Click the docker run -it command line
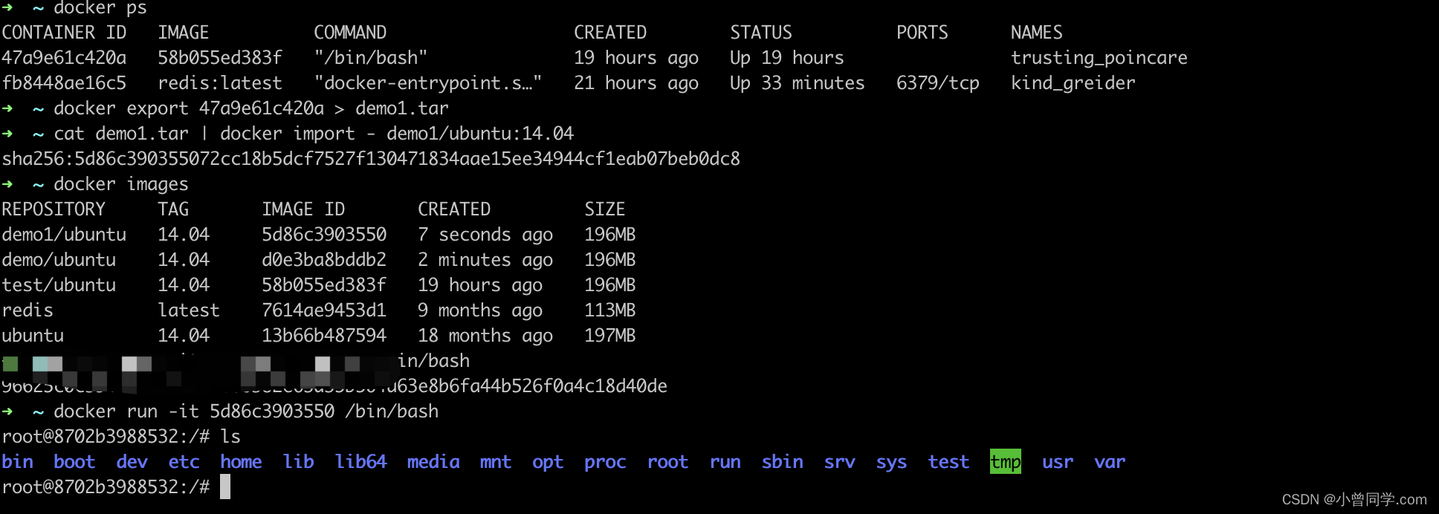Viewport: 1439px width, 514px height. click(x=246, y=411)
